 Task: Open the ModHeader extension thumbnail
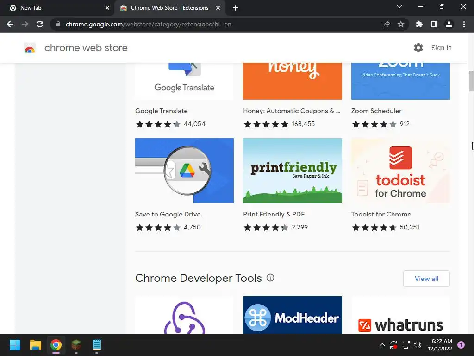pos(293,315)
